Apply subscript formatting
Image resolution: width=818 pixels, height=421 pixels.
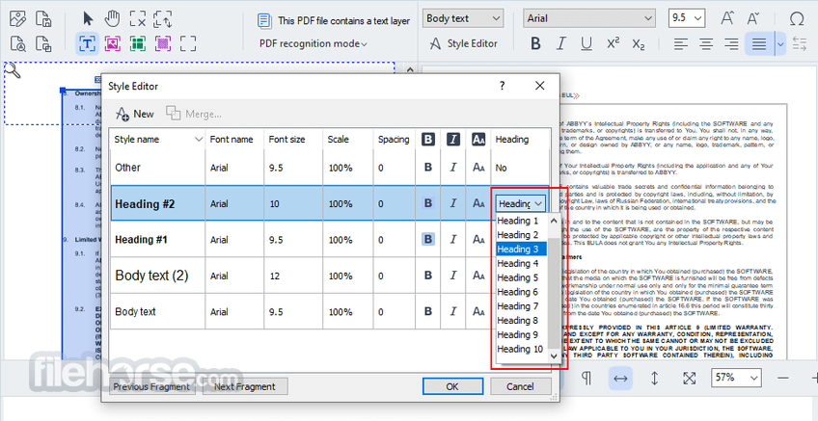[x=639, y=43]
